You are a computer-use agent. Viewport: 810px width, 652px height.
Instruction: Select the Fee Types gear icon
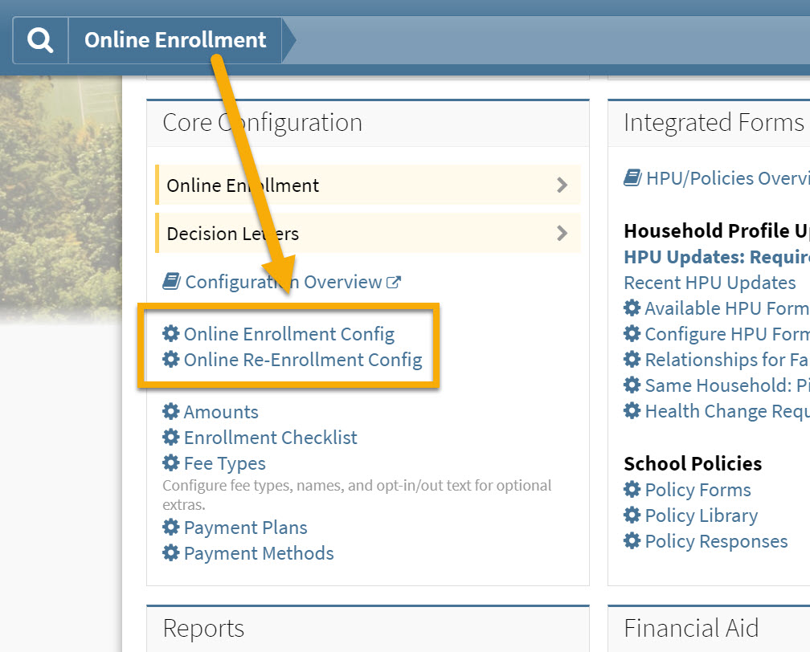click(x=171, y=463)
